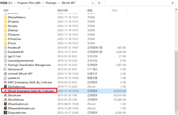The width and height of the screenshot is (178, 115).
Task: Click the RTF 格式 type cell
Action: [92, 69]
